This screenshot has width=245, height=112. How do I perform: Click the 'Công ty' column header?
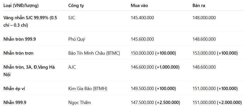click(76, 5)
